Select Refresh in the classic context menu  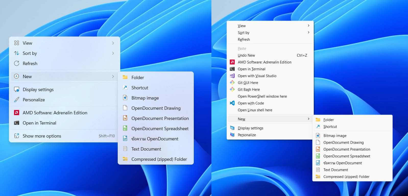pos(270,39)
